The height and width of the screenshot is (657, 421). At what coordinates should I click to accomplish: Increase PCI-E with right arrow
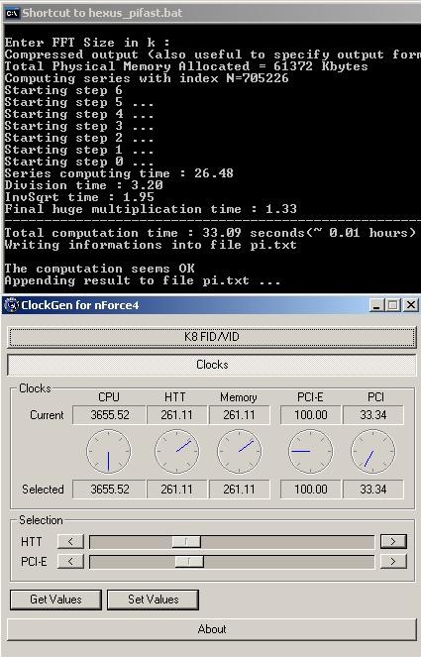(393, 561)
